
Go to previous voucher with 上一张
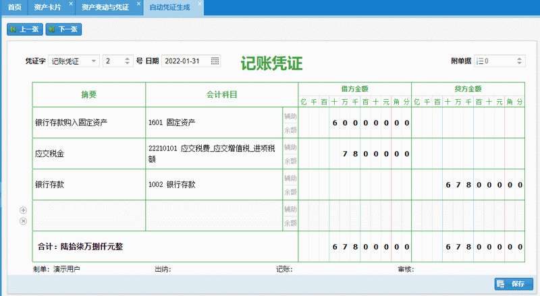tap(25, 30)
